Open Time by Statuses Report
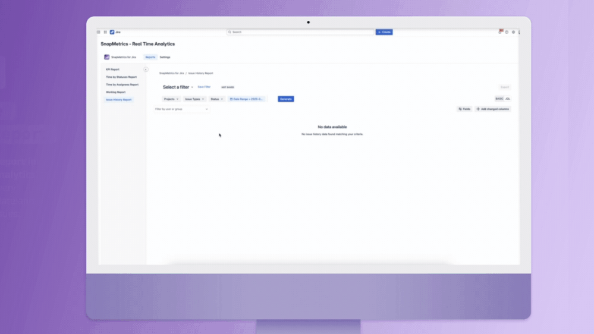The width and height of the screenshot is (594, 334). click(121, 77)
